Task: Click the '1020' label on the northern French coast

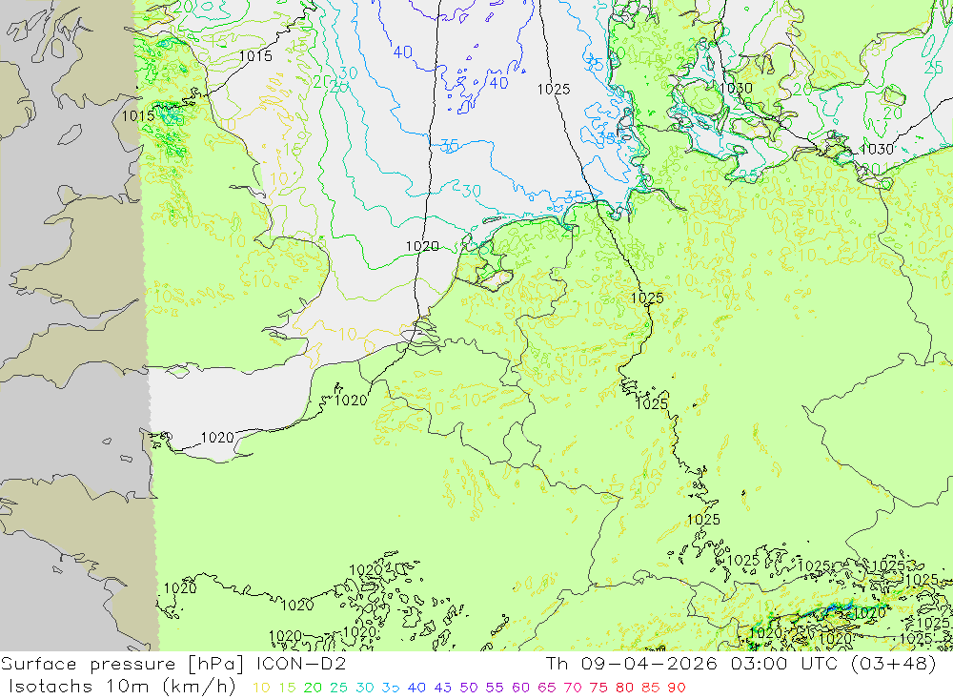Action: pos(351,400)
